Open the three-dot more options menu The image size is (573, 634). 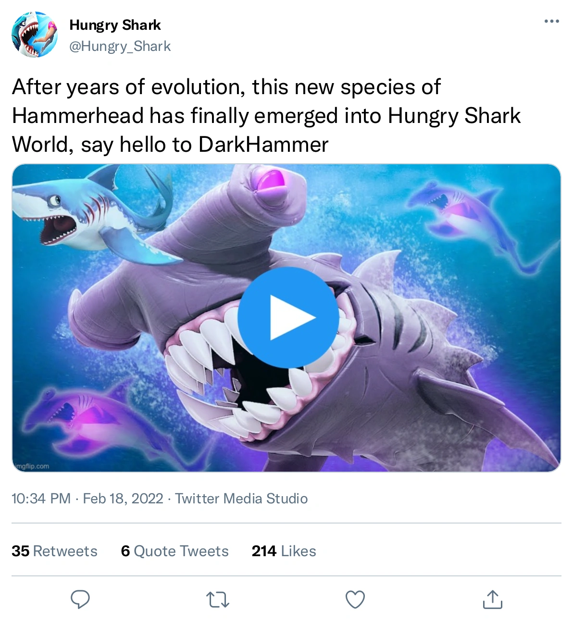click(x=551, y=21)
